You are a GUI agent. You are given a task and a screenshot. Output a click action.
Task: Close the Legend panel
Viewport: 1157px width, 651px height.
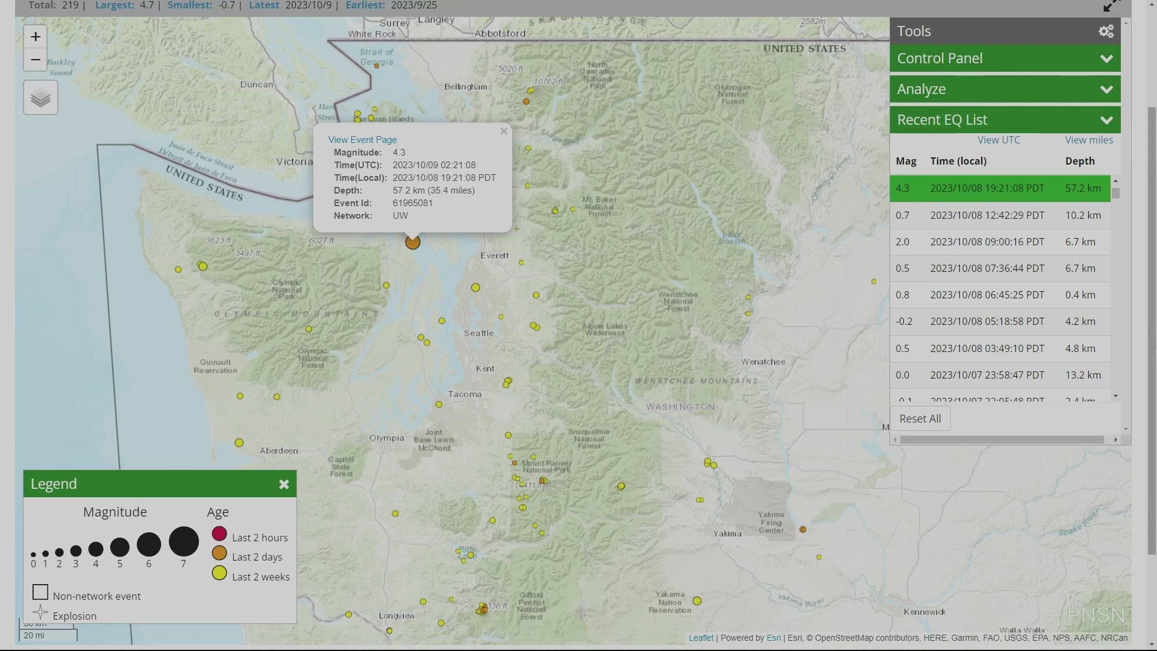click(284, 484)
